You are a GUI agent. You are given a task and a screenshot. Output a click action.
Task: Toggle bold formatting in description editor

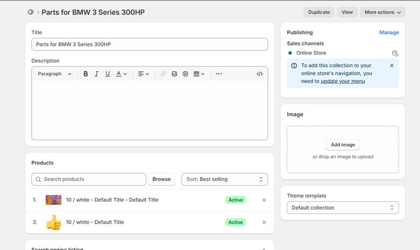click(86, 74)
